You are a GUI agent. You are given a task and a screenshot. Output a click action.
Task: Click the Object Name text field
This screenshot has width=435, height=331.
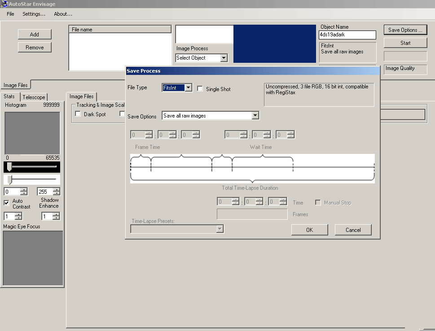pyautogui.click(x=347, y=35)
